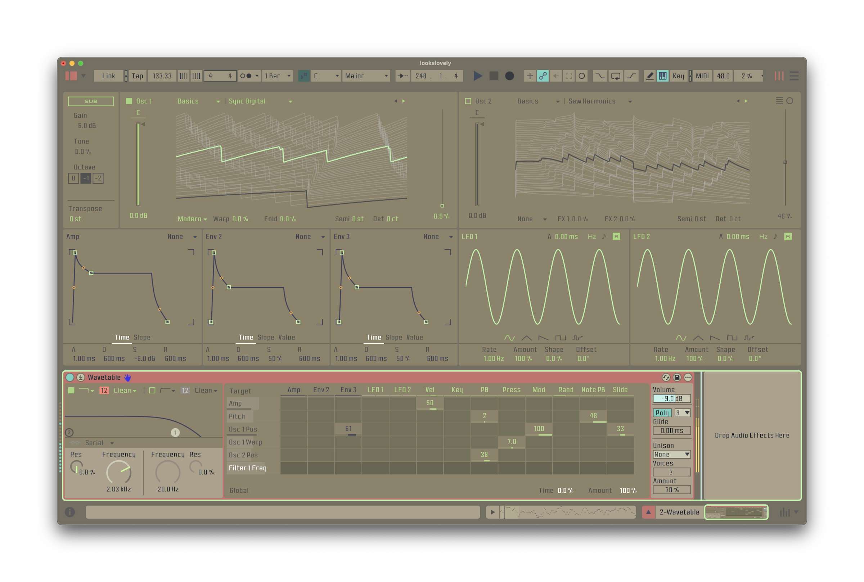864x582 pixels.
Task: Enable the loop switch icon
Action: 615,76
